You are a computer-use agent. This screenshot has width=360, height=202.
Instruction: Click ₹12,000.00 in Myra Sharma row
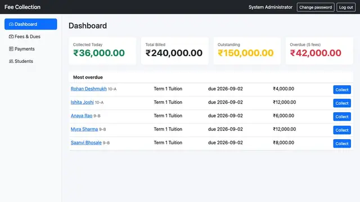(x=285, y=129)
